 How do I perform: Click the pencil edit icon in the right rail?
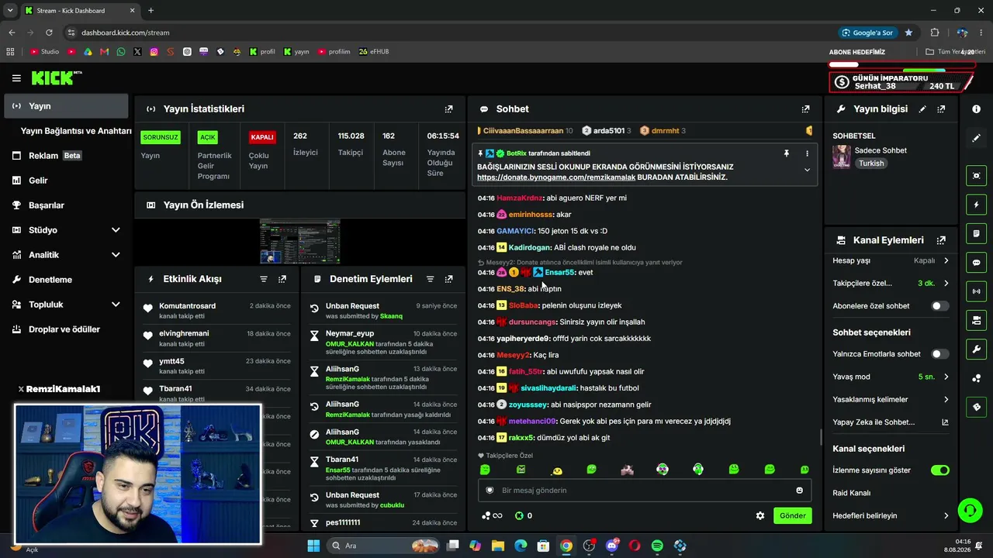[976, 138]
